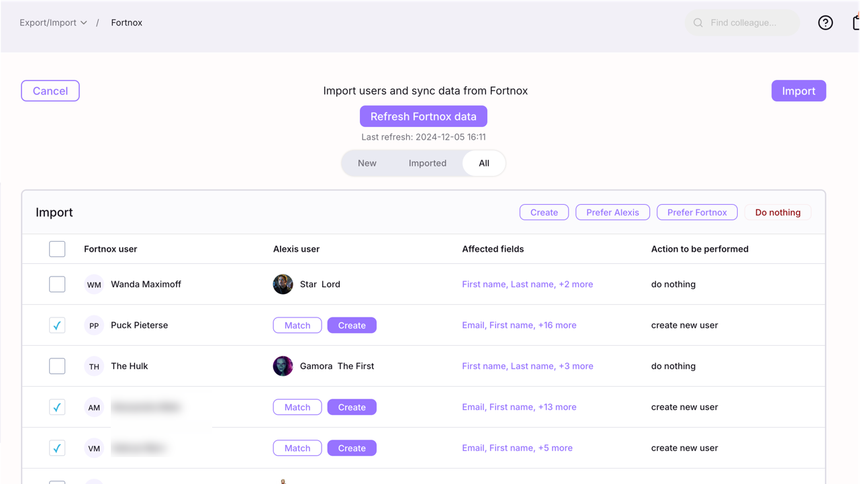Choose the Do nothing bulk action
860x484 pixels.
click(778, 213)
